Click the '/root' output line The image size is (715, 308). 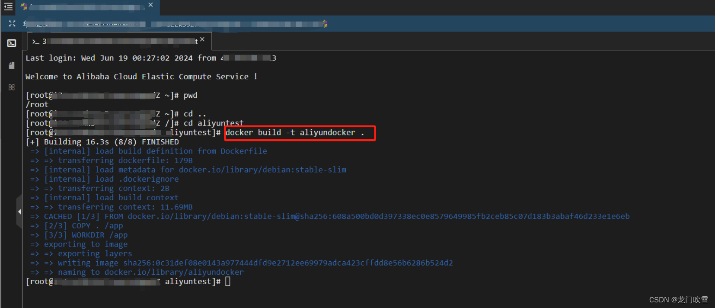tap(37, 104)
